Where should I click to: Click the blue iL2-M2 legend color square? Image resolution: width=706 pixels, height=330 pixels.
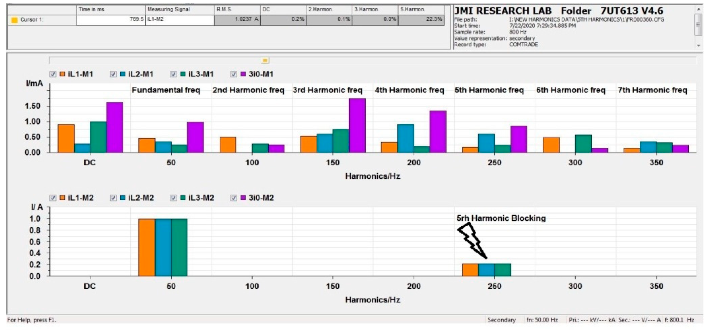(123, 198)
